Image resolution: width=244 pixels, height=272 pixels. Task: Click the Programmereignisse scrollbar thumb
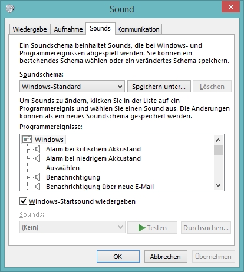coord(218,150)
